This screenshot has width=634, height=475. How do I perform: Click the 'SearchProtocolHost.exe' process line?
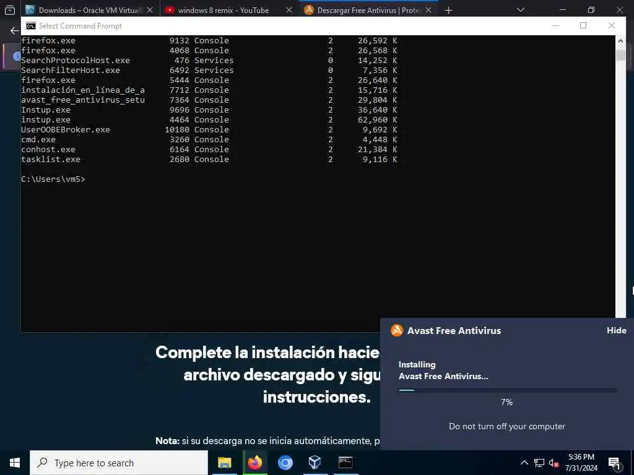point(209,60)
